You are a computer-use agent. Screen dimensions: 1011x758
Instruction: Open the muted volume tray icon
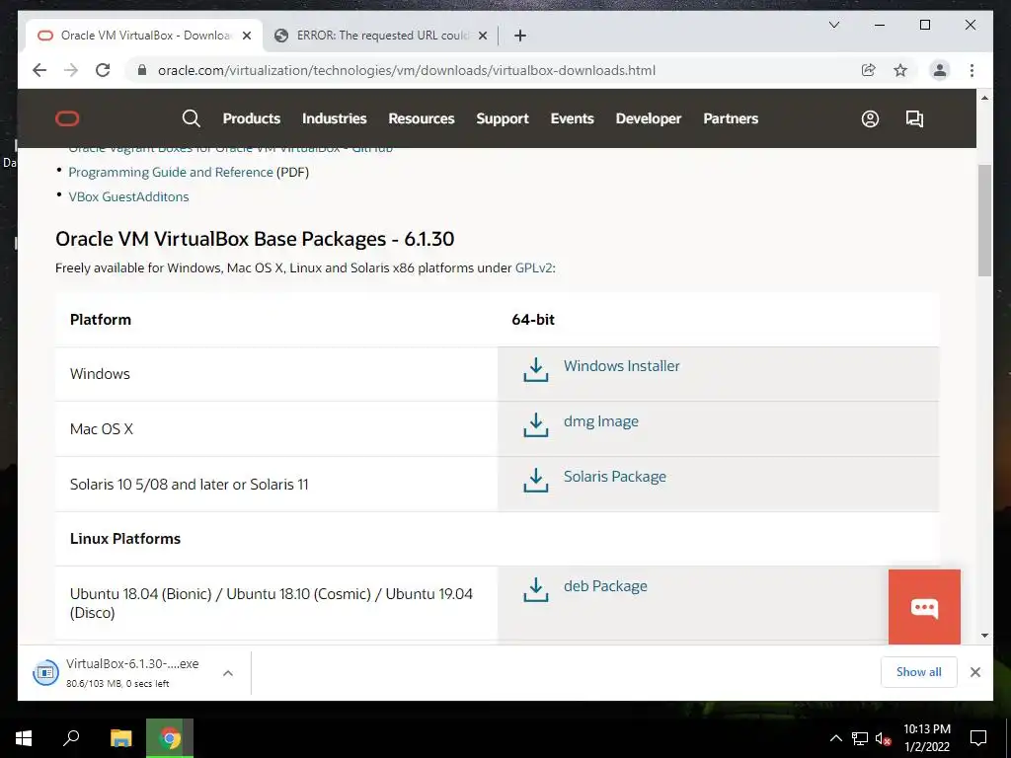click(x=883, y=738)
